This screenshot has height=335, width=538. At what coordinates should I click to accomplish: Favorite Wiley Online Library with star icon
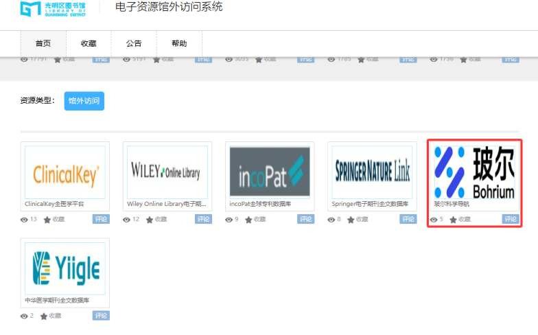click(150, 220)
